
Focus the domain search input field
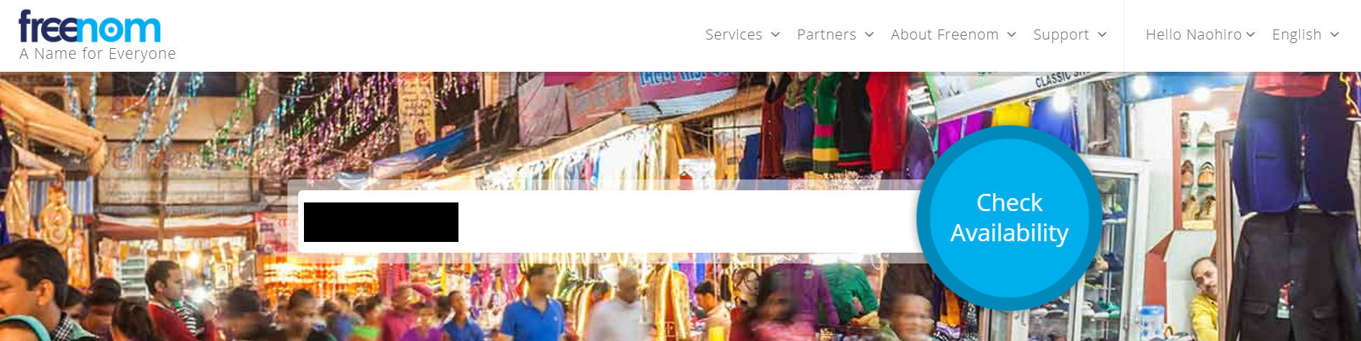coord(611,221)
